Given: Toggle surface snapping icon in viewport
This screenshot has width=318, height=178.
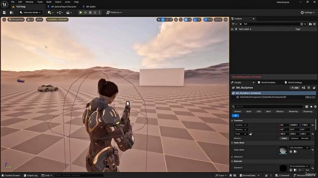Looking at the screenshot, I should (181, 20).
